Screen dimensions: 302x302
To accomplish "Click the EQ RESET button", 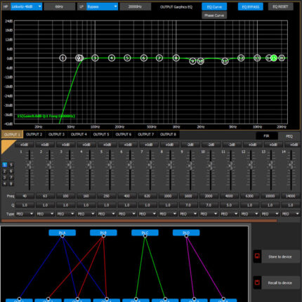I will click(280, 6).
